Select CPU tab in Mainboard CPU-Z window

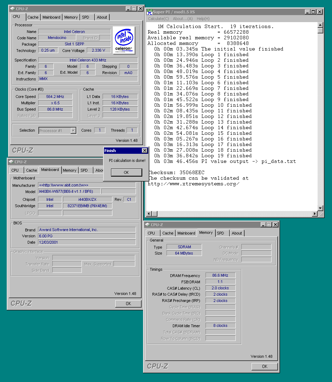click(15, 170)
